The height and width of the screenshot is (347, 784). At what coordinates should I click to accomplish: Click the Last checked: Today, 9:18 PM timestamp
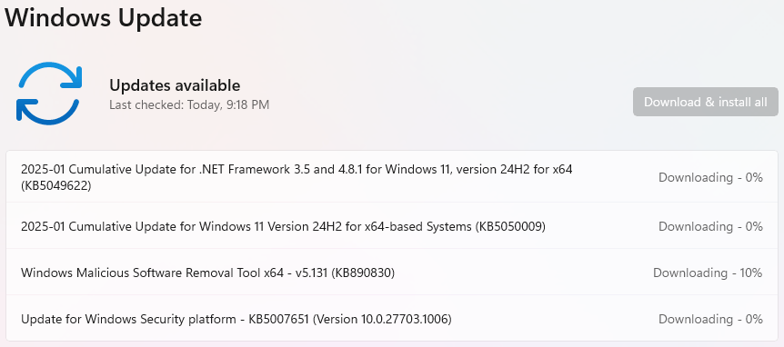pos(189,104)
